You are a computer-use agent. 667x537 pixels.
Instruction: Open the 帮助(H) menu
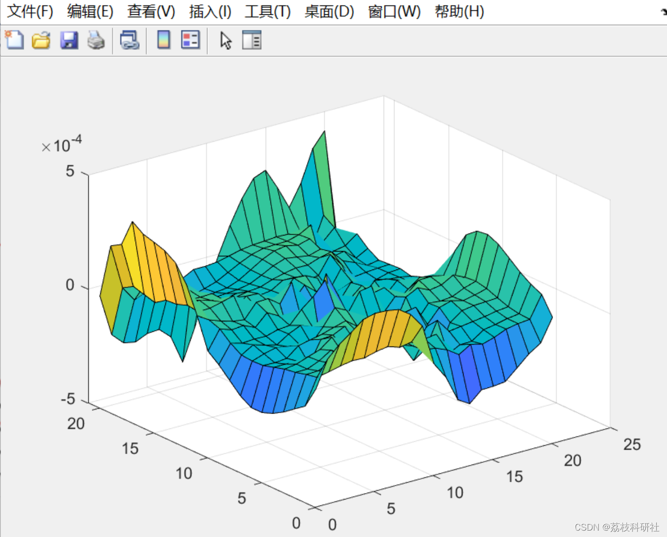(460, 11)
